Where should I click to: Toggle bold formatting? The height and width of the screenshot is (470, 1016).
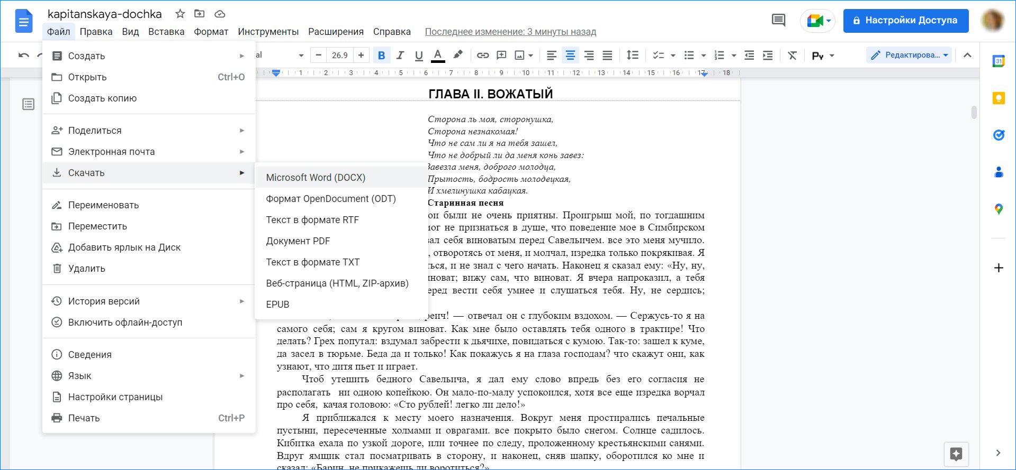tap(381, 55)
